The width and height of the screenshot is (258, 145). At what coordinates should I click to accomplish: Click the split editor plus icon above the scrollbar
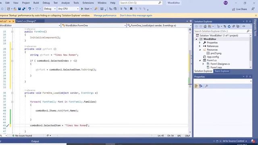(x=190, y=29)
